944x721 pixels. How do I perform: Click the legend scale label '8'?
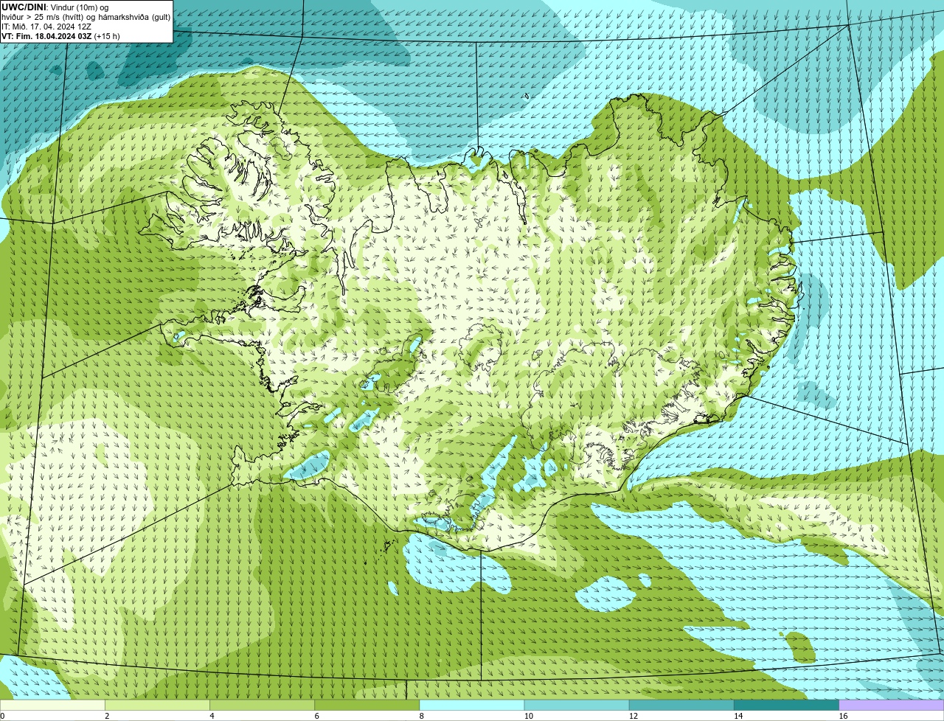click(x=421, y=716)
